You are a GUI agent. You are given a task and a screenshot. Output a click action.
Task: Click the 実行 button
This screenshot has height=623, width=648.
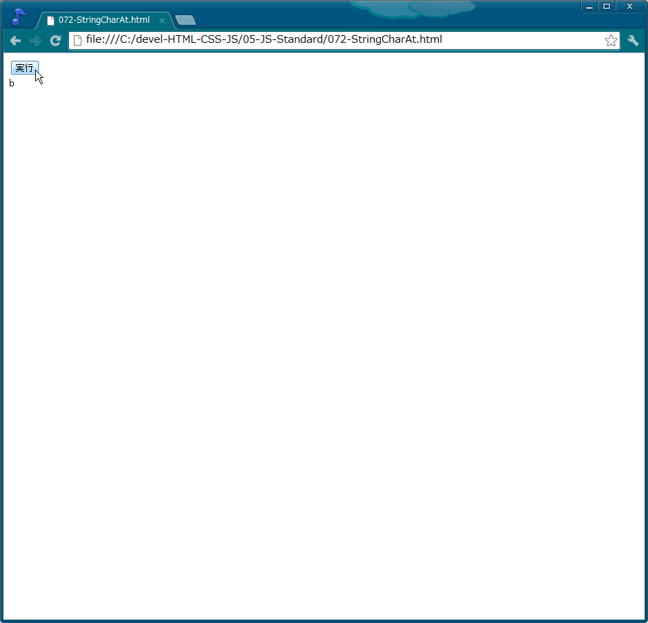(25, 68)
